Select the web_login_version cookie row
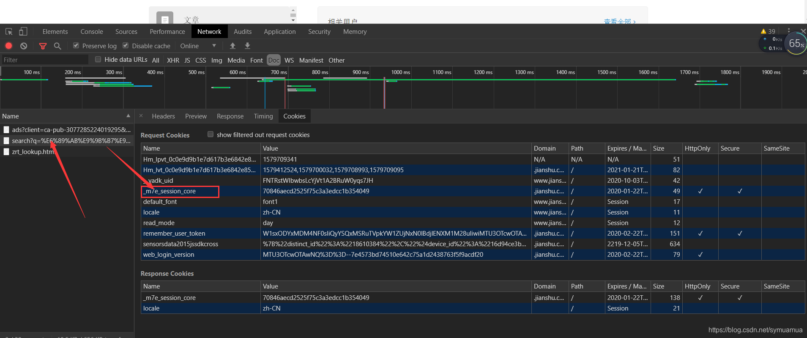Viewport: 807px width, 338px height. point(473,255)
